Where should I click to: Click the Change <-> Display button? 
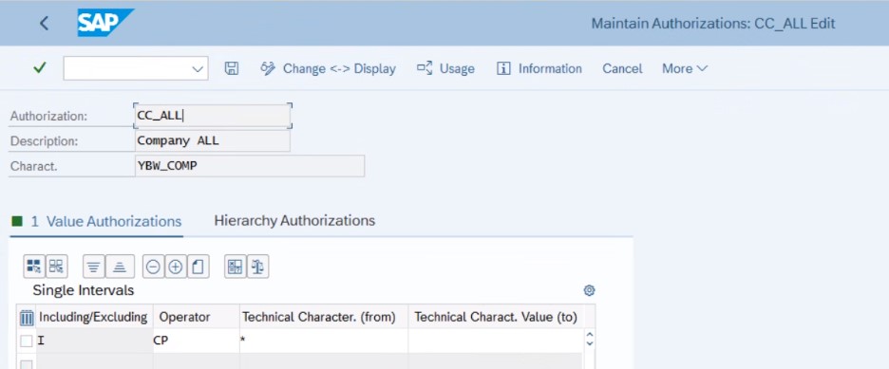(x=328, y=68)
